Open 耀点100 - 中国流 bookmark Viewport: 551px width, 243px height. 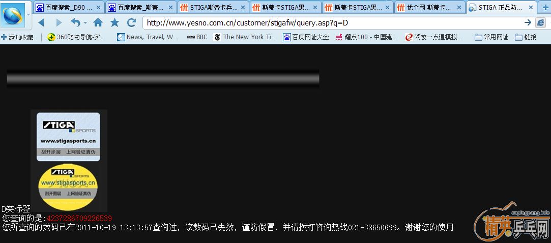[366, 37]
